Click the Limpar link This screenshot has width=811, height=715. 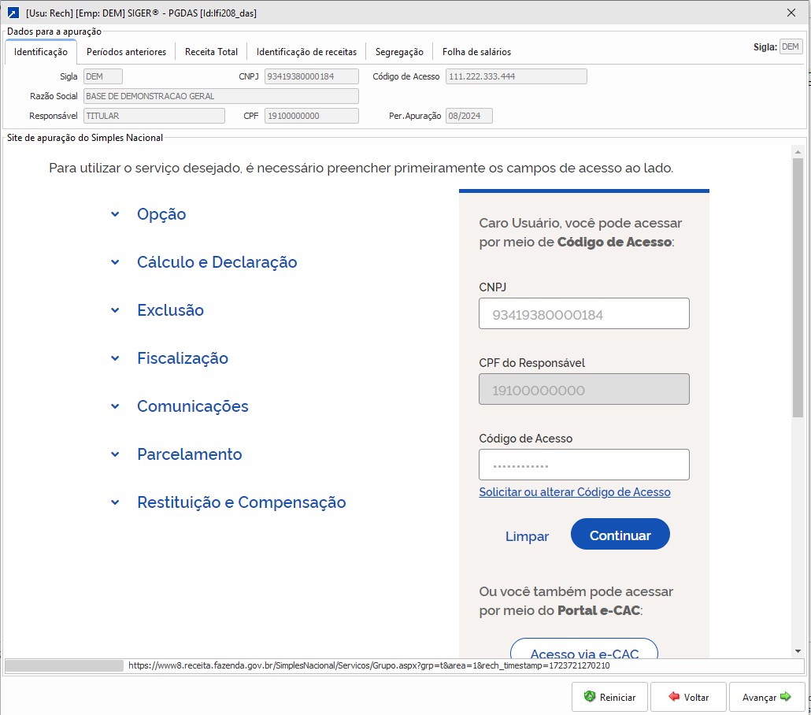(527, 536)
